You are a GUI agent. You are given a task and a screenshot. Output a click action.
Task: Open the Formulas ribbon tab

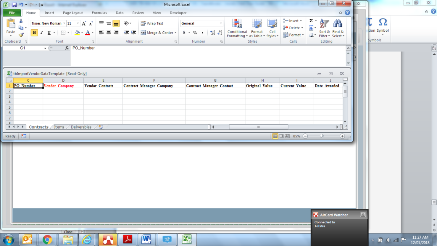(99, 13)
